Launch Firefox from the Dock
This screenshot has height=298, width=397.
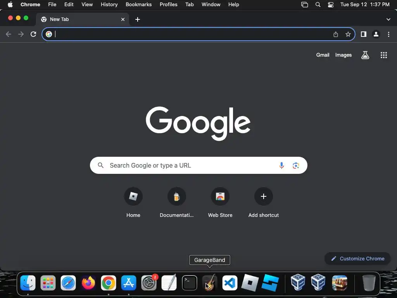[x=88, y=283]
